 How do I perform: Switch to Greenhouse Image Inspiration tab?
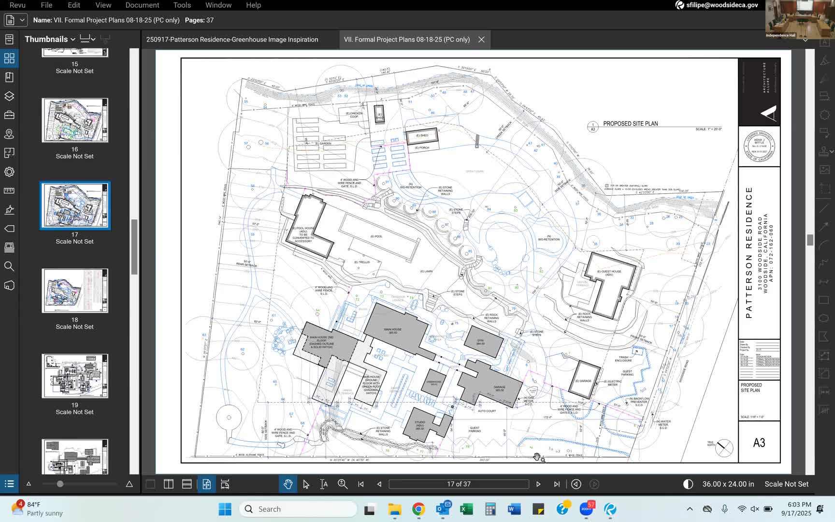click(x=232, y=40)
